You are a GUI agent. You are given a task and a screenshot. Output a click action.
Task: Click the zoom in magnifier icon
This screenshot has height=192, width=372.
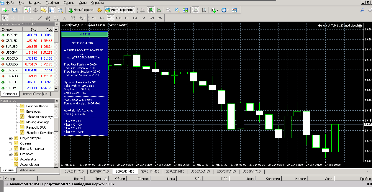point(169,10)
